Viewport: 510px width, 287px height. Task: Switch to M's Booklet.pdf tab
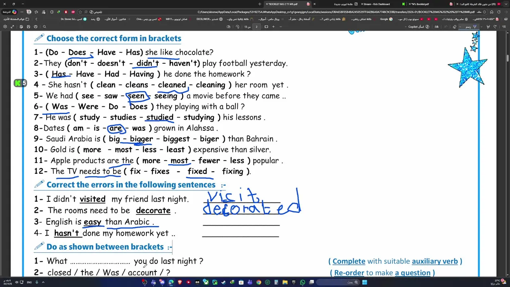tap(430, 4)
